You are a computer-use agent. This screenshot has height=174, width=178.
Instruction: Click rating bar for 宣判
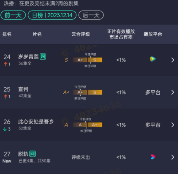pos(88,92)
